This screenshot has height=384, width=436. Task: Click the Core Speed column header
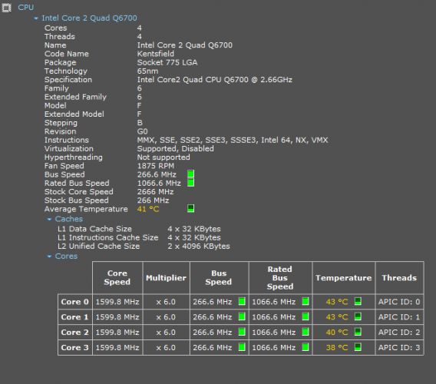(x=117, y=277)
